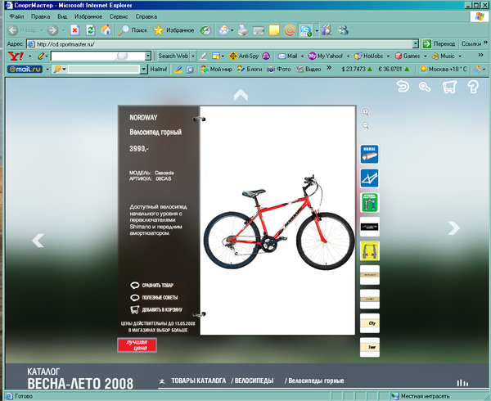This screenshot has width=491, height=401.
Task: Open the mail.ru search field dropdown
Action: pyautogui.click(x=143, y=70)
